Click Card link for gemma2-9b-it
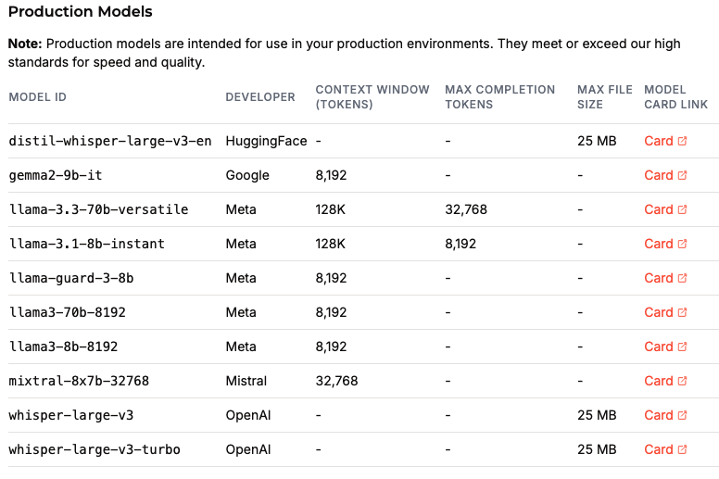The width and height of the screenshot is (719, 479). pos(659,175)
